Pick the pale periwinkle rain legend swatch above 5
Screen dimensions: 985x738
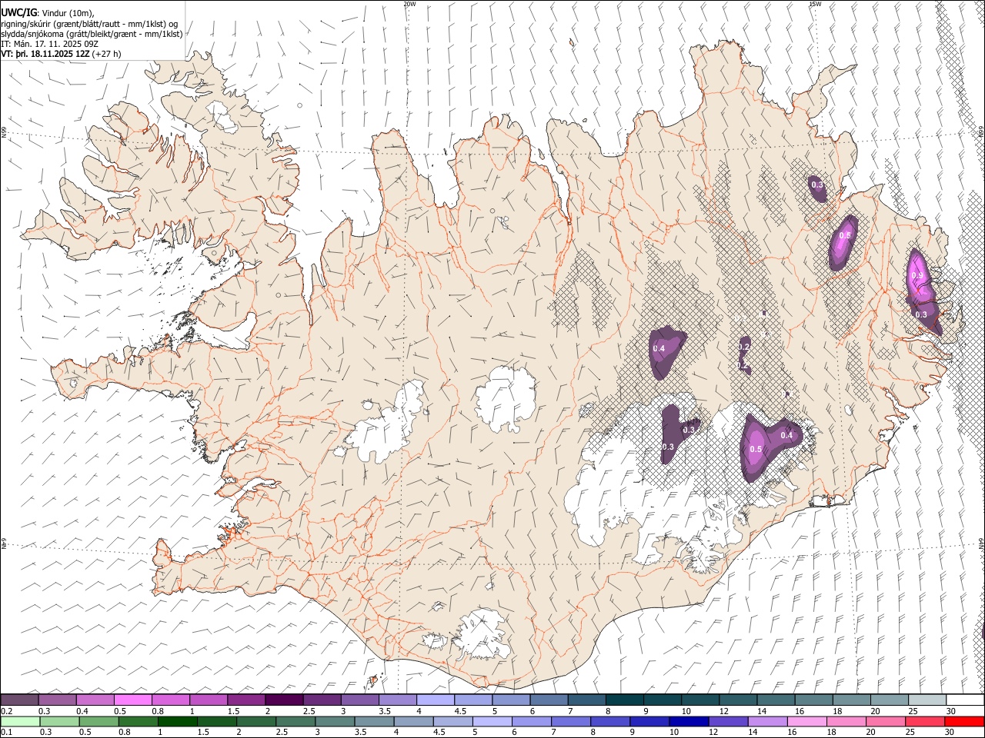tap(492, 721)
